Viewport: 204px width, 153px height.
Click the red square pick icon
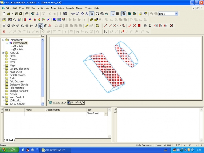point(139,26)
